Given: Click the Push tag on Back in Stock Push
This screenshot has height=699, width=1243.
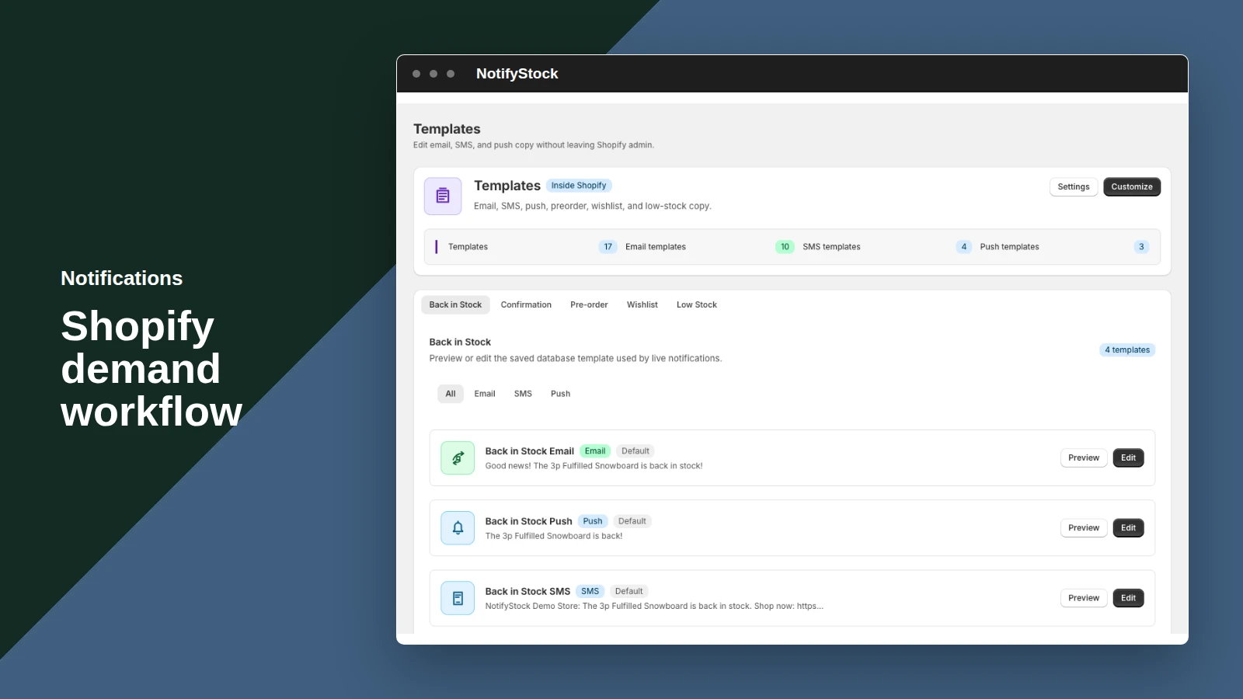Looking at the screenshot, I should click(593, 521).
